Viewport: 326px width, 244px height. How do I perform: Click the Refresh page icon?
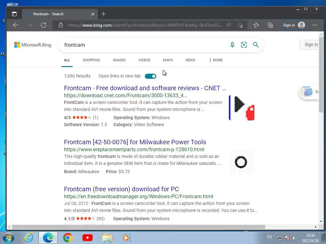click(43, 25)
